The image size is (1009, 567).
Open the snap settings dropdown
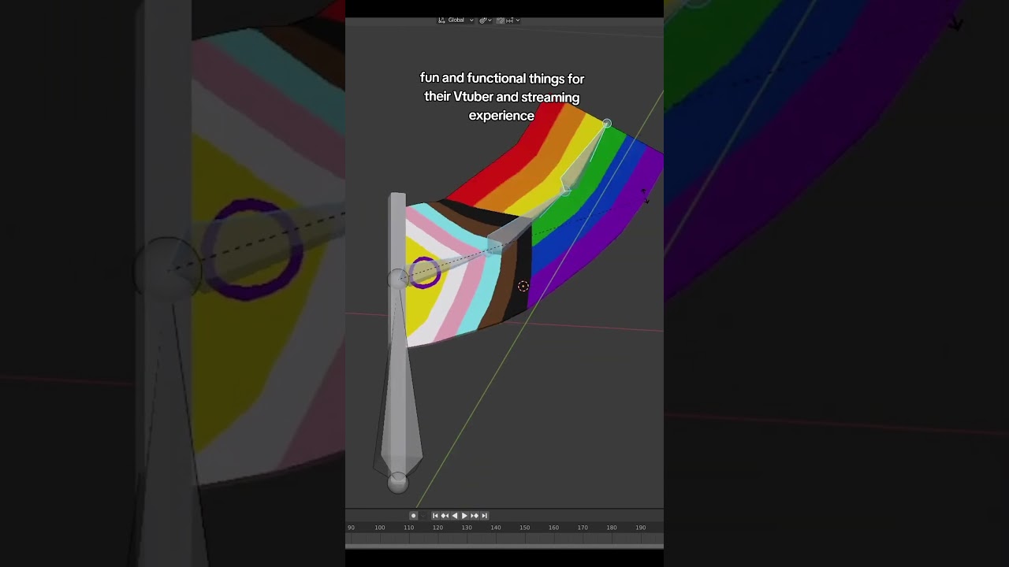click(x=512, y=20)
